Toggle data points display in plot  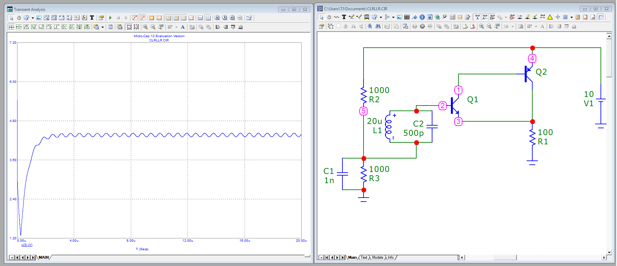[x=135, y=18]
